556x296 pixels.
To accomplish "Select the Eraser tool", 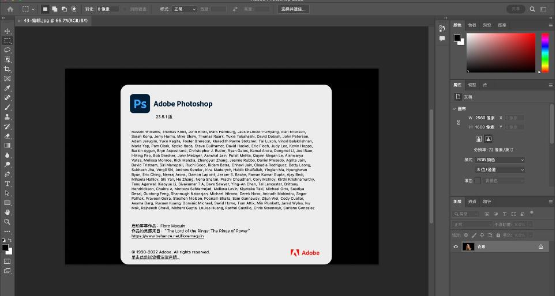I will point(7,136).
